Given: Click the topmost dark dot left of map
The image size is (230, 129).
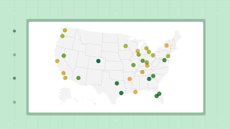Looking at the screenshot, I should (14, 31).
